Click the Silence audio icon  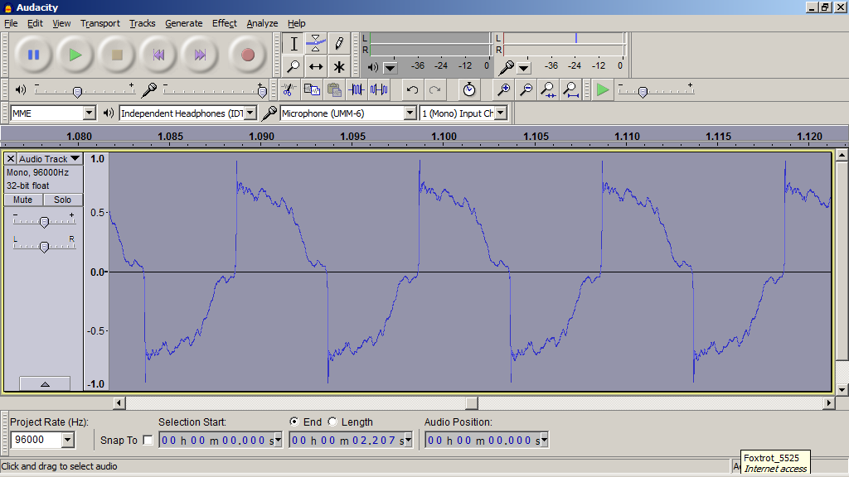click(379, 89)
